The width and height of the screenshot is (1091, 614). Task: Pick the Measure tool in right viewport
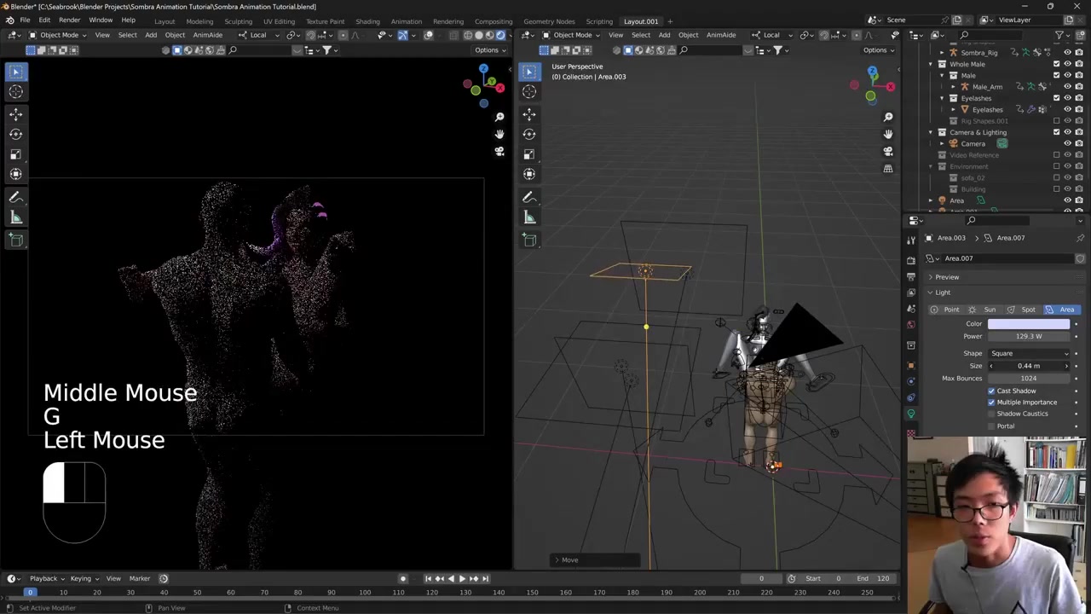(529, 217)
